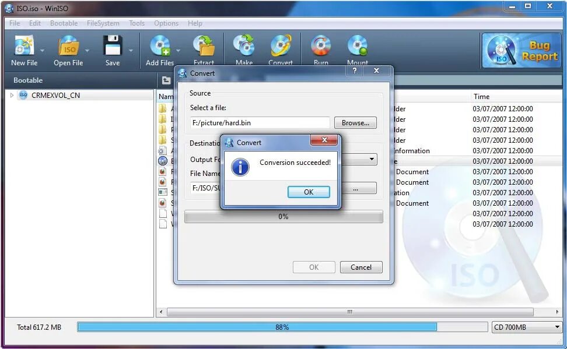Click the 88% disc capacity bar
Image resolution: width=567 pixels, height=349 pixels.
coord(282,327)
